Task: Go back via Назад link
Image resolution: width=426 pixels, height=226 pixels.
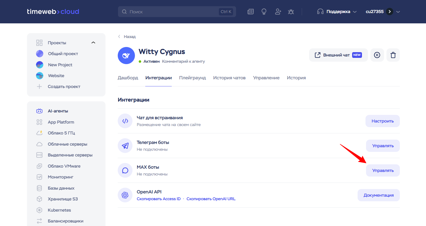Action: [127, 36]
